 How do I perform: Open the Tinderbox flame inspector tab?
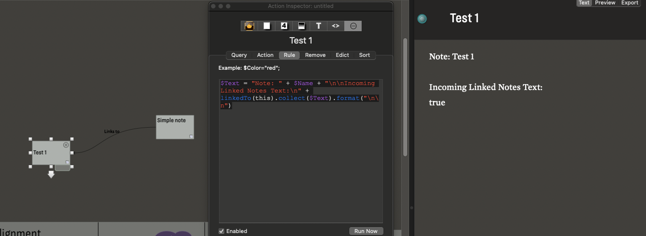pyautogui.click(x=249, y=26)
